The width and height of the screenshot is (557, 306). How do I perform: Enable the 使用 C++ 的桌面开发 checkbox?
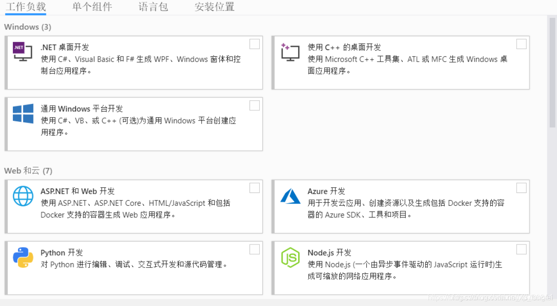pos(521,44)
